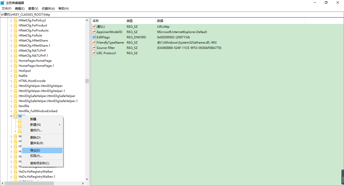This screenshot has width=344, height=186.
Task: Click the Registry Editor app icon in title bar
Action: pos(2,3)
